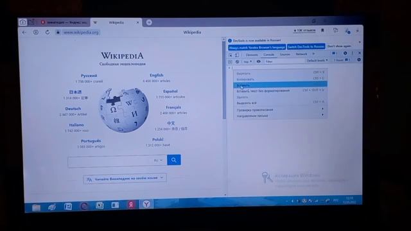The image size is (411, 231).
Task: Click the Wikipedia globe logo
Action: point(124,110)
